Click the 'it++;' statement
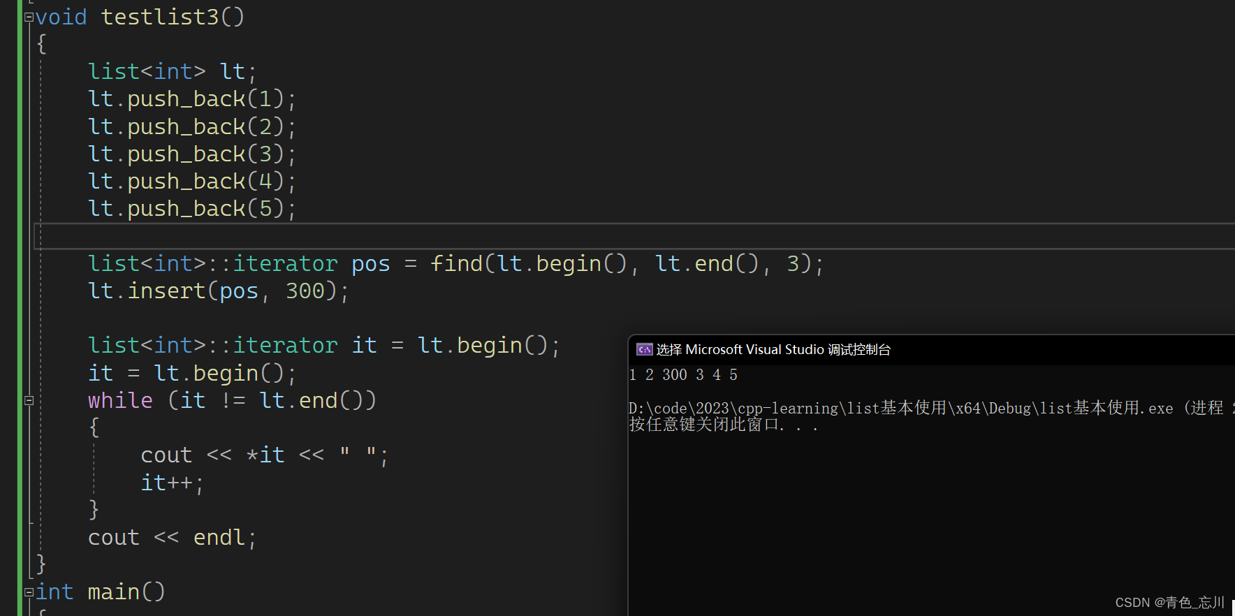The height and width of the screenshot is (616, 1235). 172,483
